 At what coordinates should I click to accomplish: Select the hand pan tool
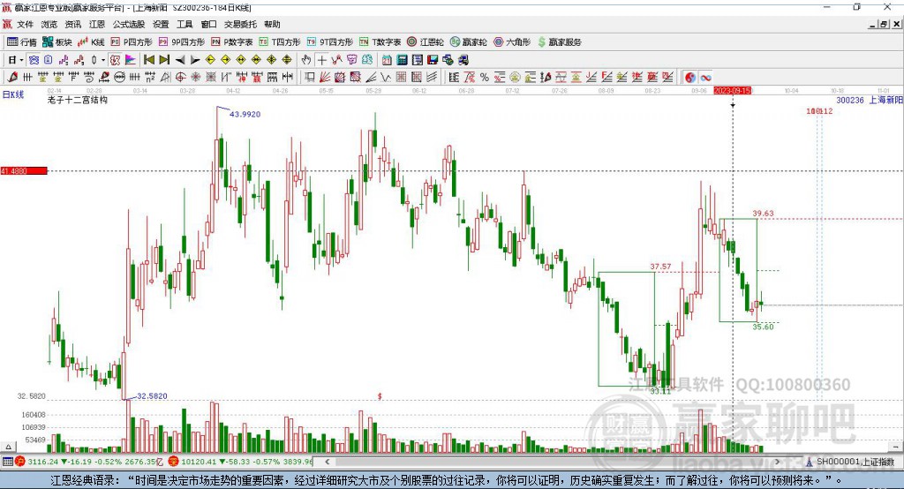click(x=306, y=60)
